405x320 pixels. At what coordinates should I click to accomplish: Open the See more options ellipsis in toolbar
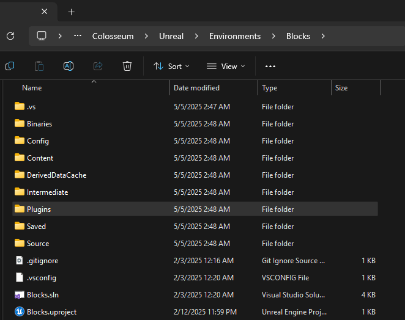(270, 67)
